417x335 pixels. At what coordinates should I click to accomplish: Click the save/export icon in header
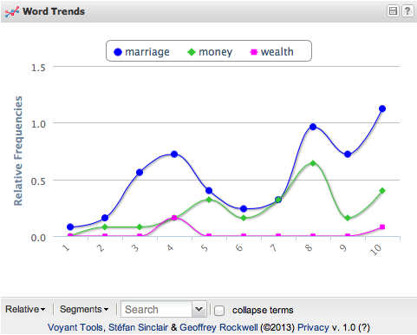[393, 11]
